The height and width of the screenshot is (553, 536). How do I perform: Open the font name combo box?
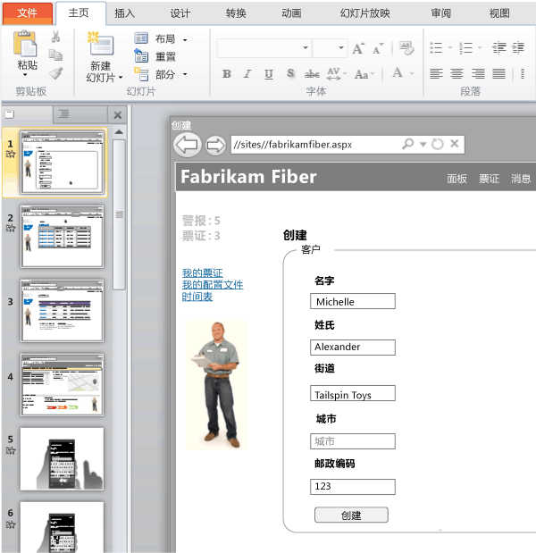[264, 48]
